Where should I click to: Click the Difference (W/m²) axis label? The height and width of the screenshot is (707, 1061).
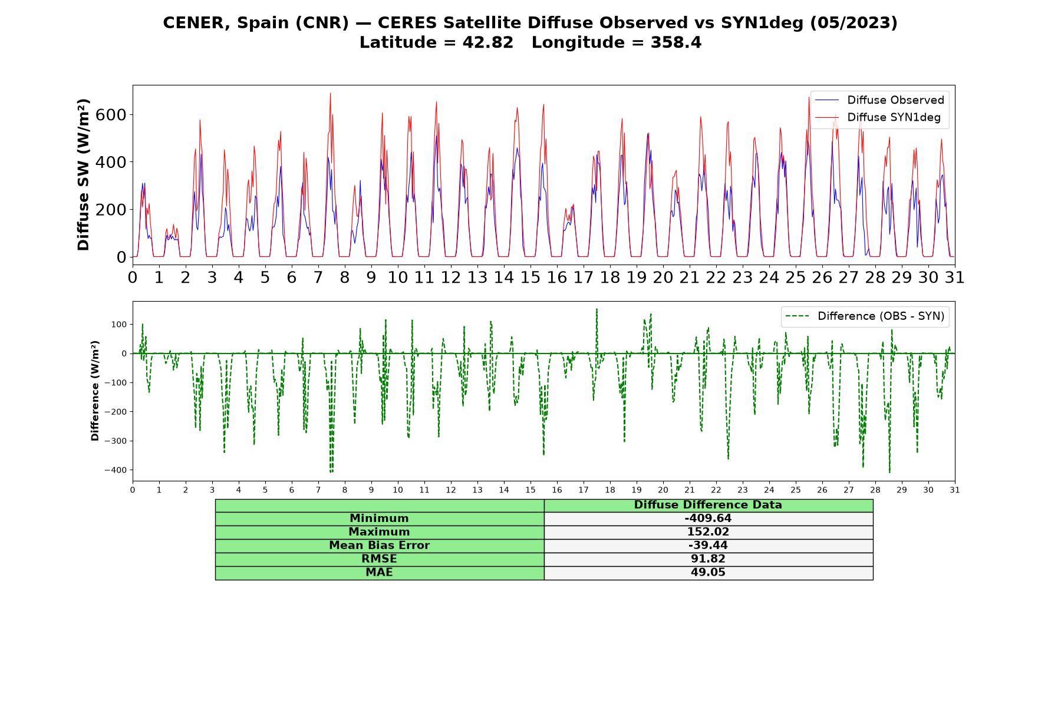(95, 391)
